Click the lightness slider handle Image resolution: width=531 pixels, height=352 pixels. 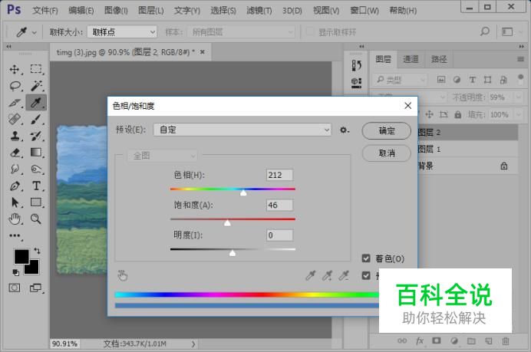233,253
